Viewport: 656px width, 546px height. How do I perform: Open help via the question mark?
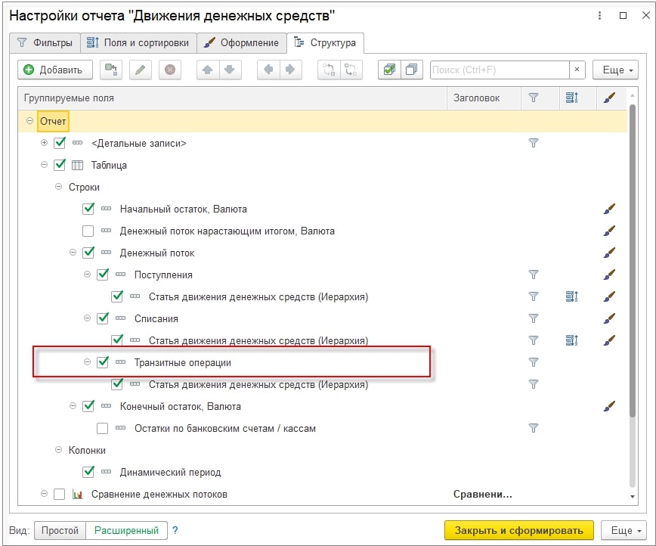tap(175, 531)
